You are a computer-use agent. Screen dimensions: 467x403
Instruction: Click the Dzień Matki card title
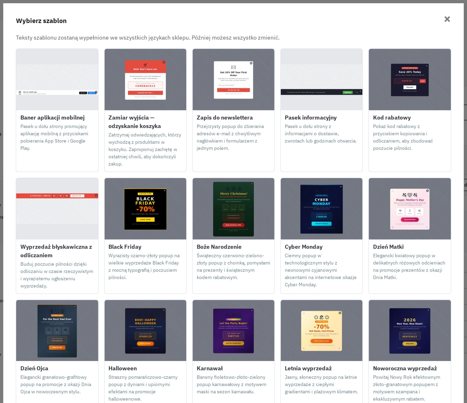click(388, 247)
